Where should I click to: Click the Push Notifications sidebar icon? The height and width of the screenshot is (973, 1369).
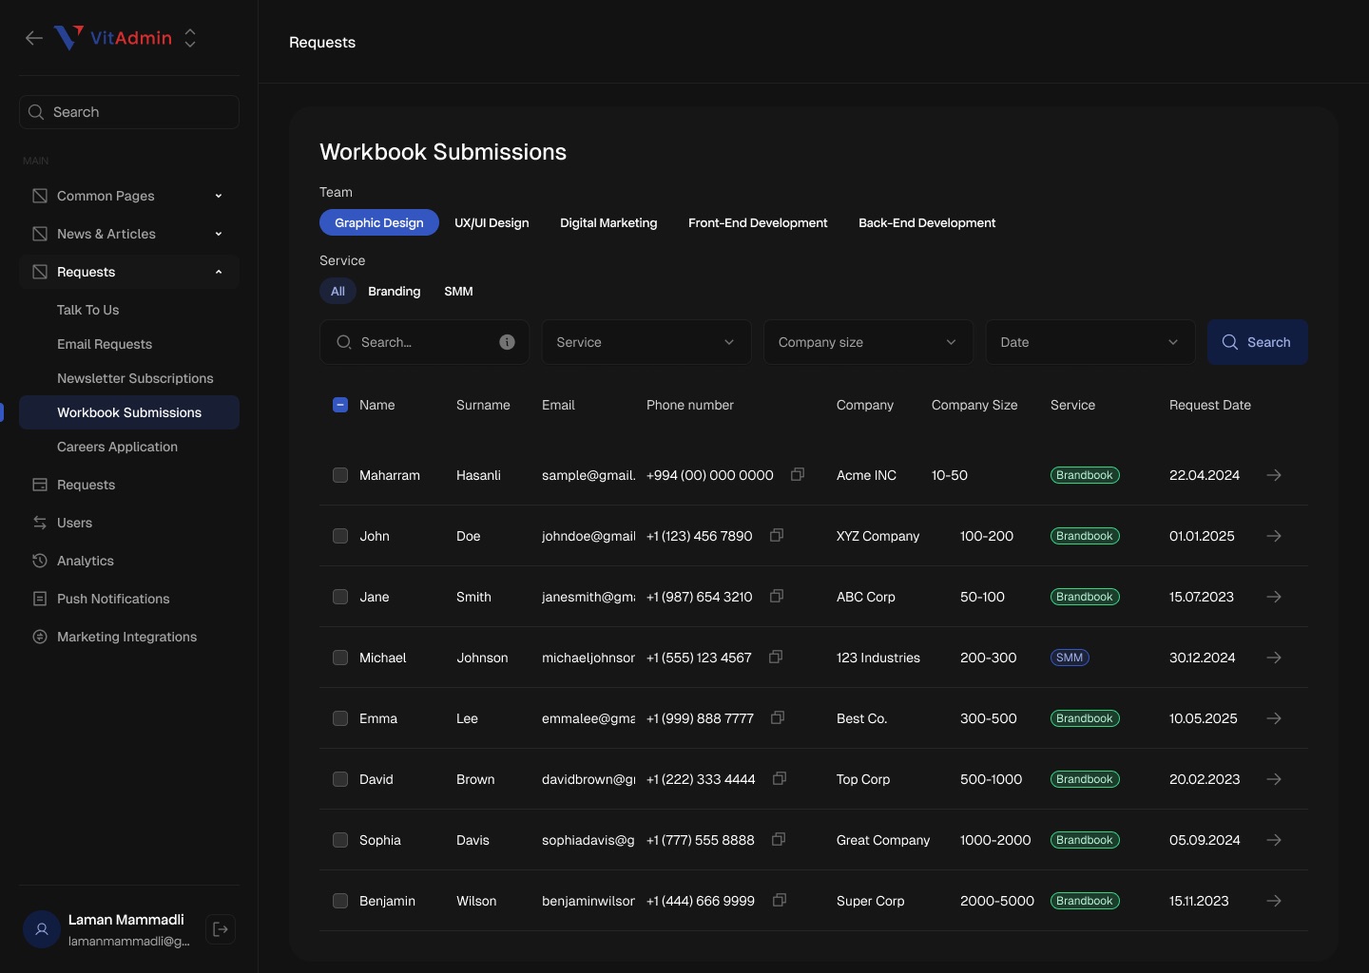point(40,599)
